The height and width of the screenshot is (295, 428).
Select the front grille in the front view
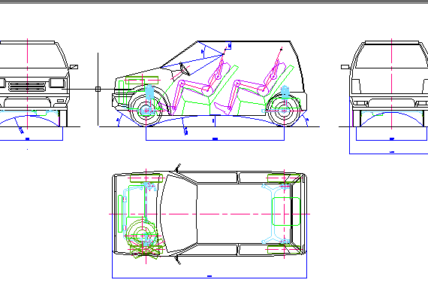click(27, 87)
